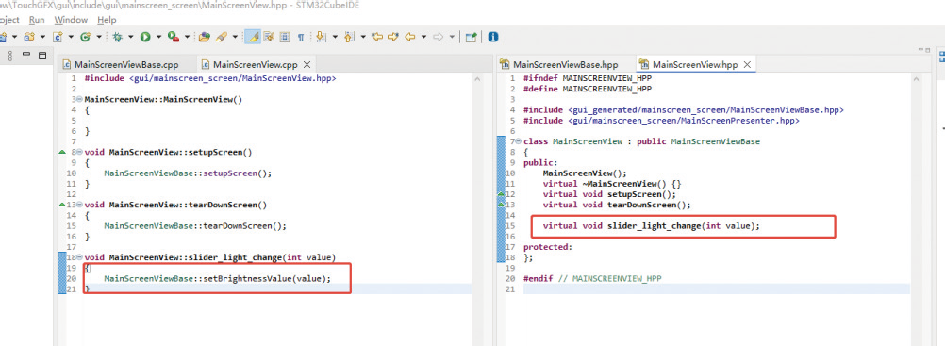Open dropdown beside green C icon

tap(99, 37)
